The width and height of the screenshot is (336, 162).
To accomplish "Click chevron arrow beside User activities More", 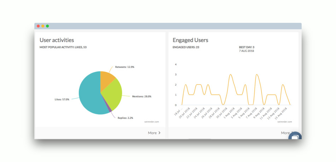I will (x=160, y=133).
